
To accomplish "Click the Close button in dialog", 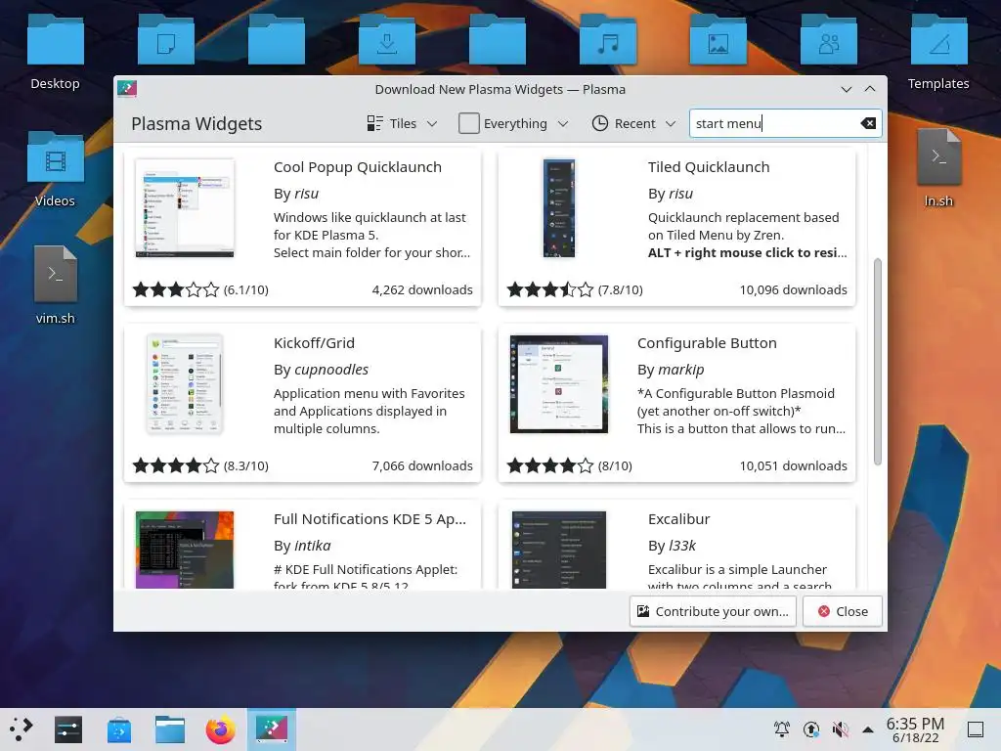I will pyautogui.click(x=843, y=611).
